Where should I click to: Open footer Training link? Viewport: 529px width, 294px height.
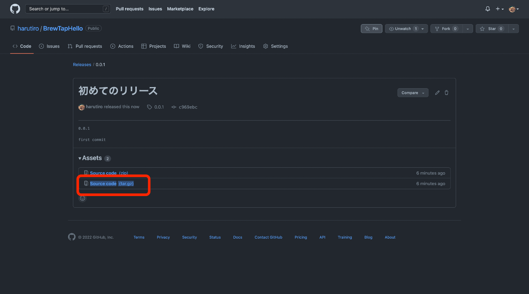pos(345,237)
